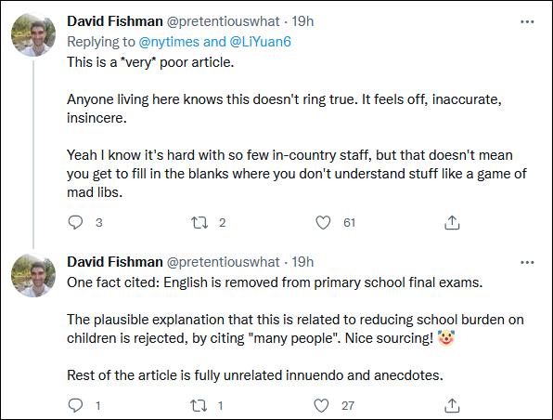Share the second tweet via upload icon

(452, 405)
